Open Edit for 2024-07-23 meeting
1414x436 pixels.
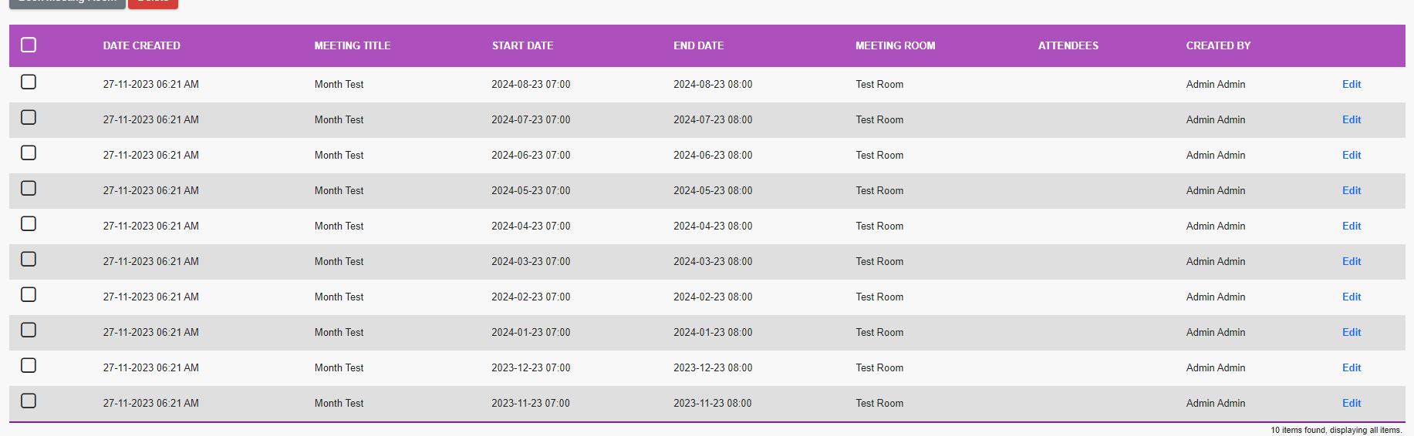coord(1352,119)
